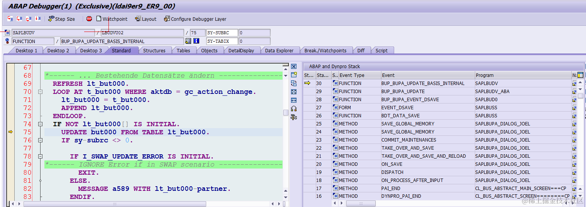Collapse the IF block at line 78
Image resolution: width=586 pixels, height=207 pixels.
pyautogui.click(x=40, y=157)
